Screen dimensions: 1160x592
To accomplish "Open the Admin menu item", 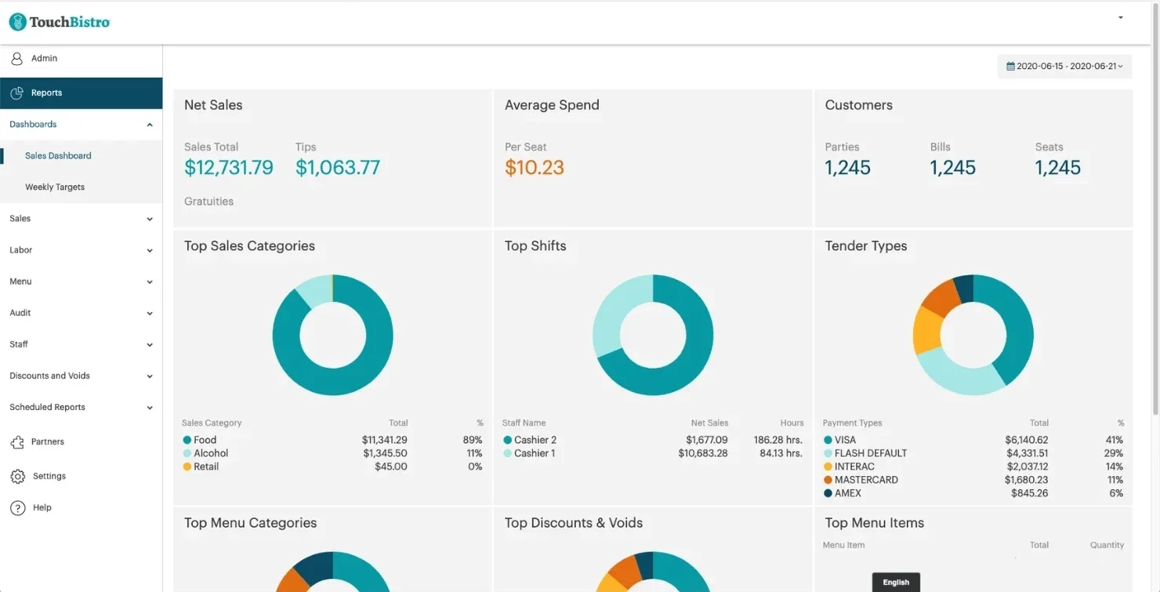I will pos(82,59).
